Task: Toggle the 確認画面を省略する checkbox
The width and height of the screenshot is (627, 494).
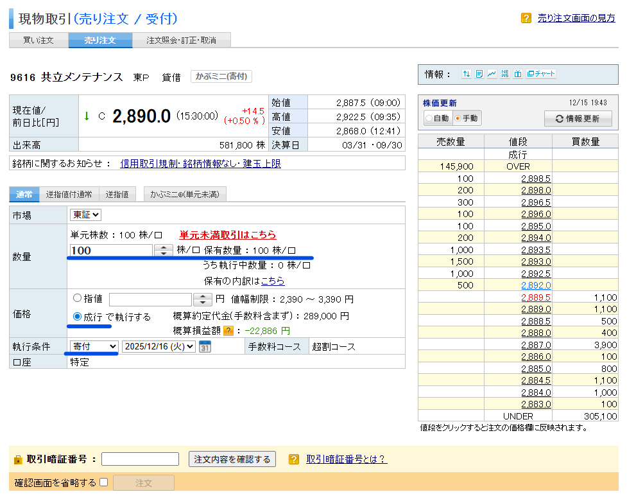Action: 103,482
